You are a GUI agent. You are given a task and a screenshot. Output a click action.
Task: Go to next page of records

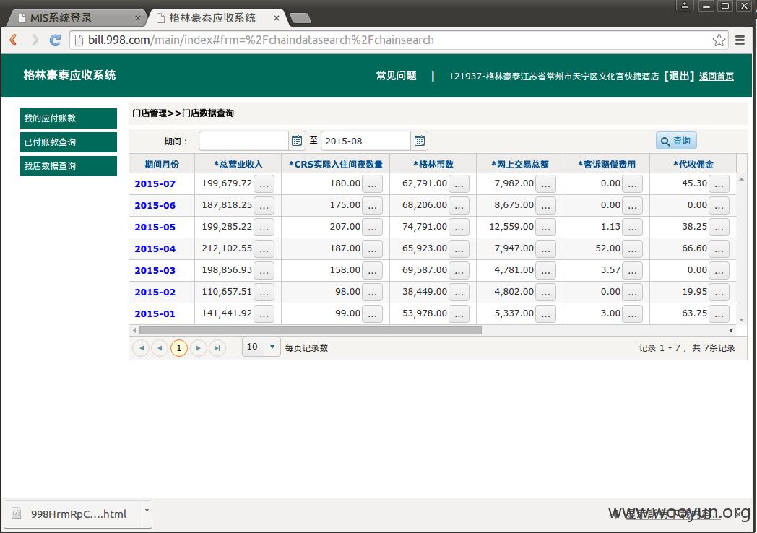[x=199, y=348]
